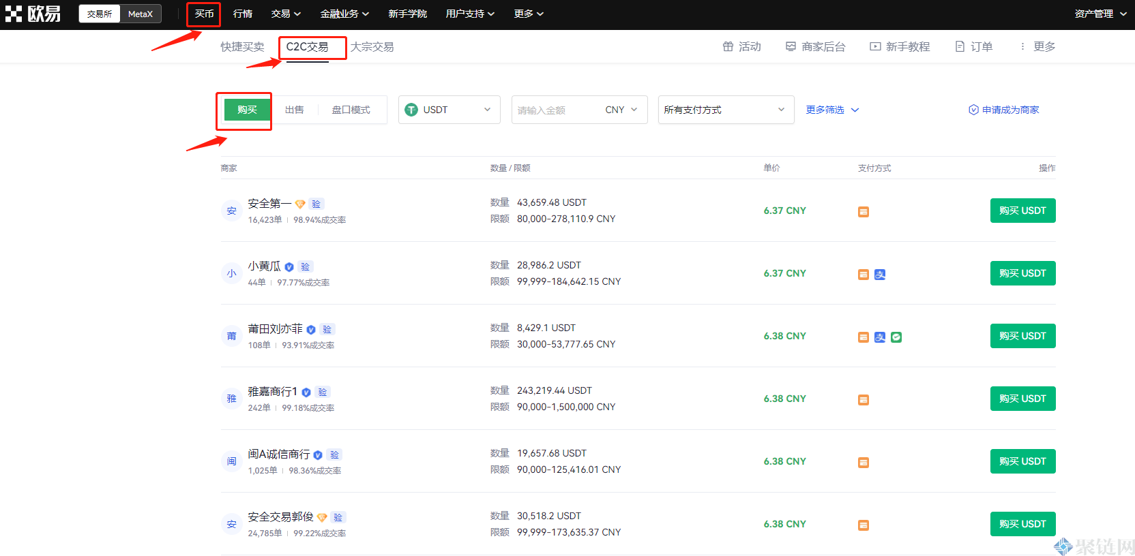Open 订单 orders page
This screenshot has width=1135, height=556.
pyautogui.click(x=973, y=46)
